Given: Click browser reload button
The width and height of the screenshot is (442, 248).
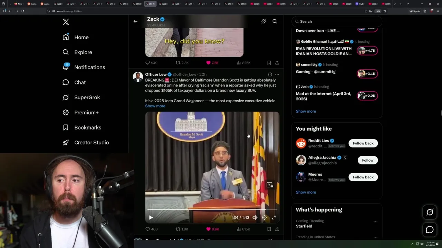Looking at the screenshot, I should tap(23, 11).
